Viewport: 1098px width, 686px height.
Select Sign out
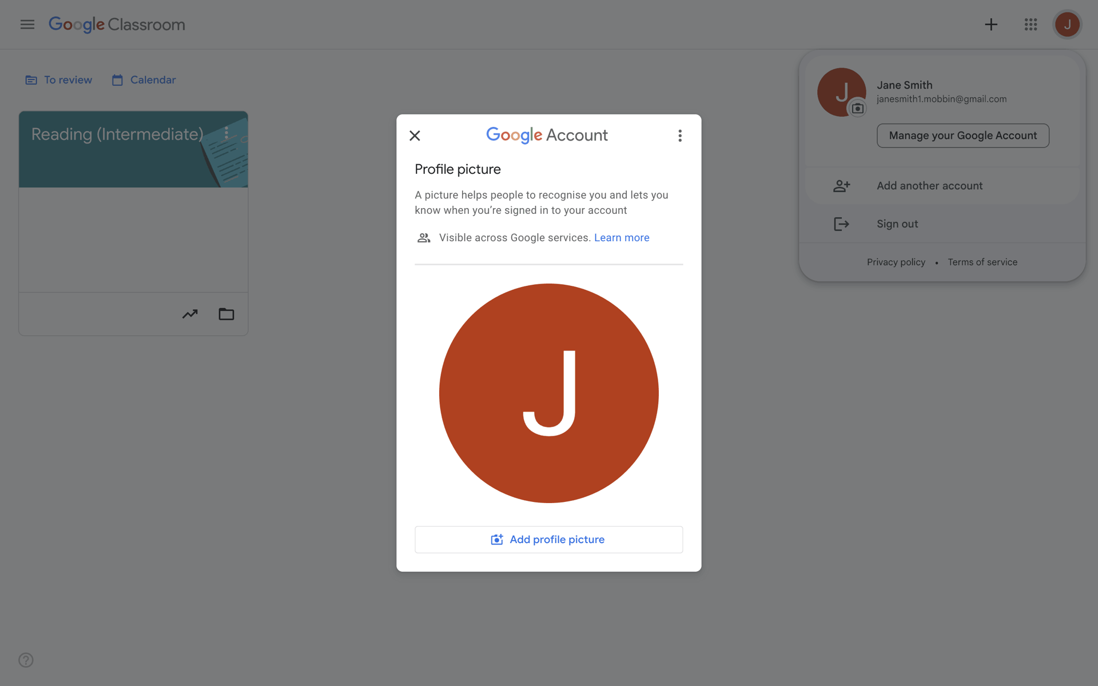[x=942, y=224]
